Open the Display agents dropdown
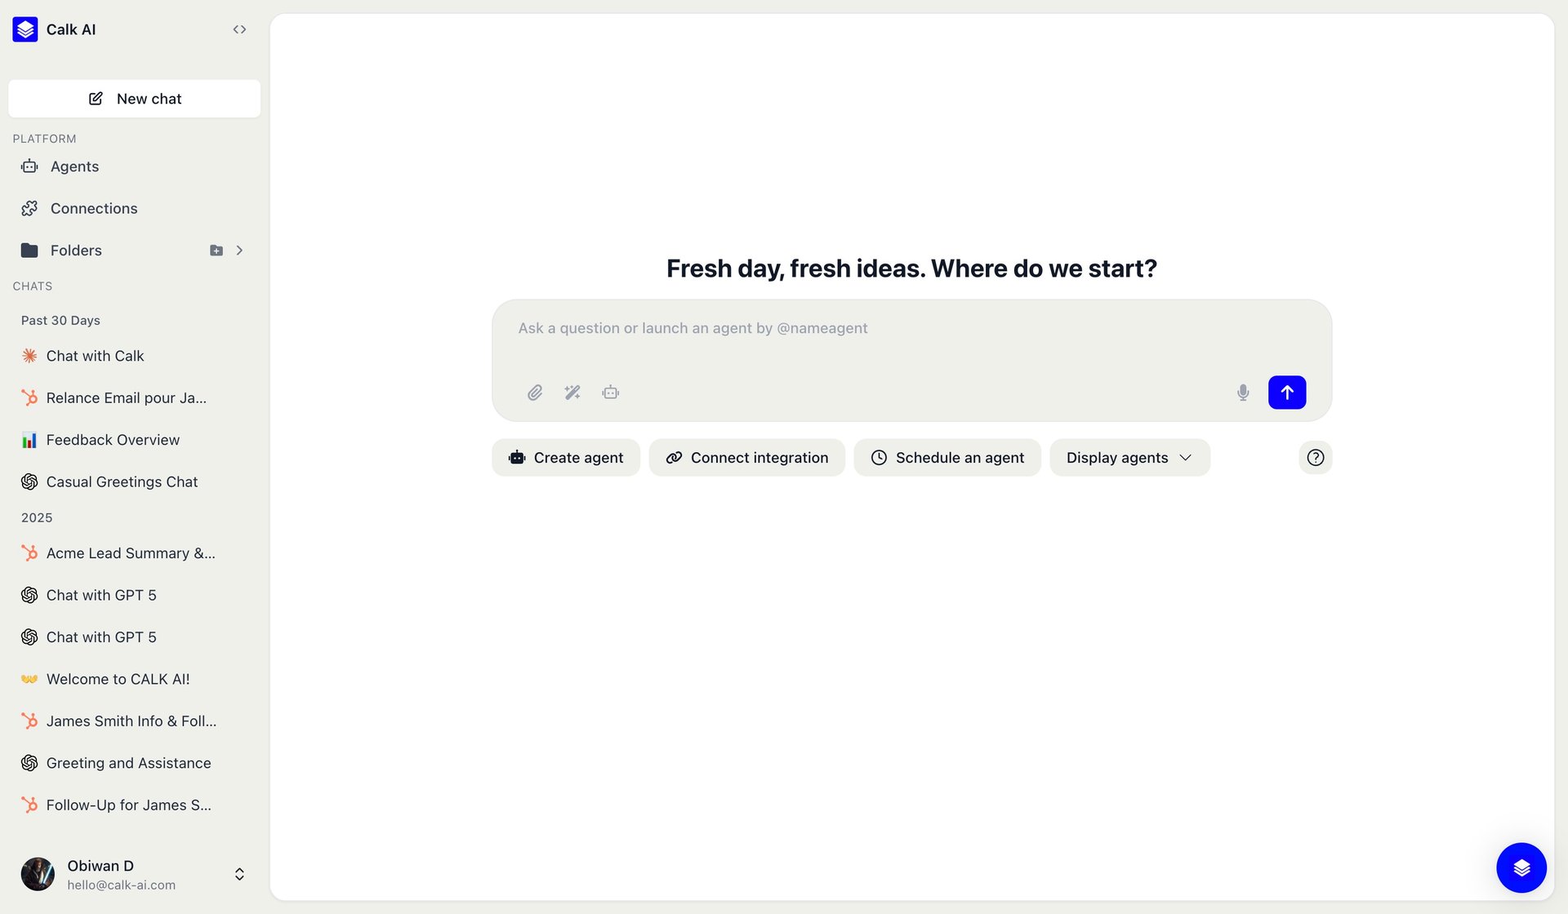This screenshot has width=1568, height=914. click(1129, 458)
